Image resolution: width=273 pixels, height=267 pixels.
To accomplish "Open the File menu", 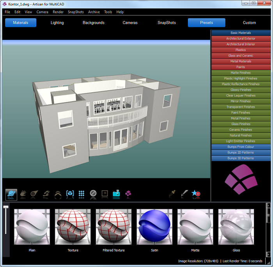I will [7, 12].
